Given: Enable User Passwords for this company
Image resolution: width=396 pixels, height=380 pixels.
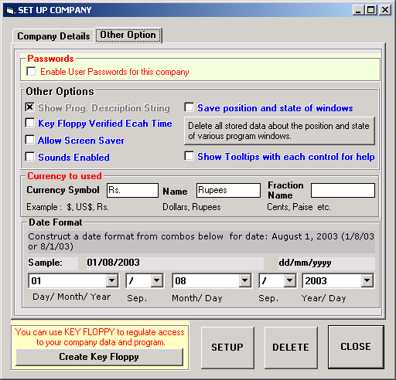Looking at the screenshot, I should coord(31,71).
